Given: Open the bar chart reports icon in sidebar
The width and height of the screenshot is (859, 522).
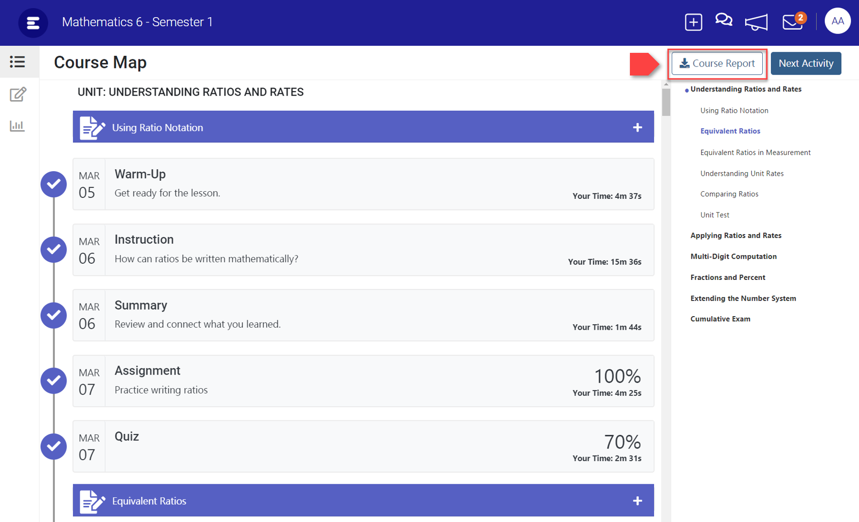Looking at the screenshot, I should [x=17, y=126].
